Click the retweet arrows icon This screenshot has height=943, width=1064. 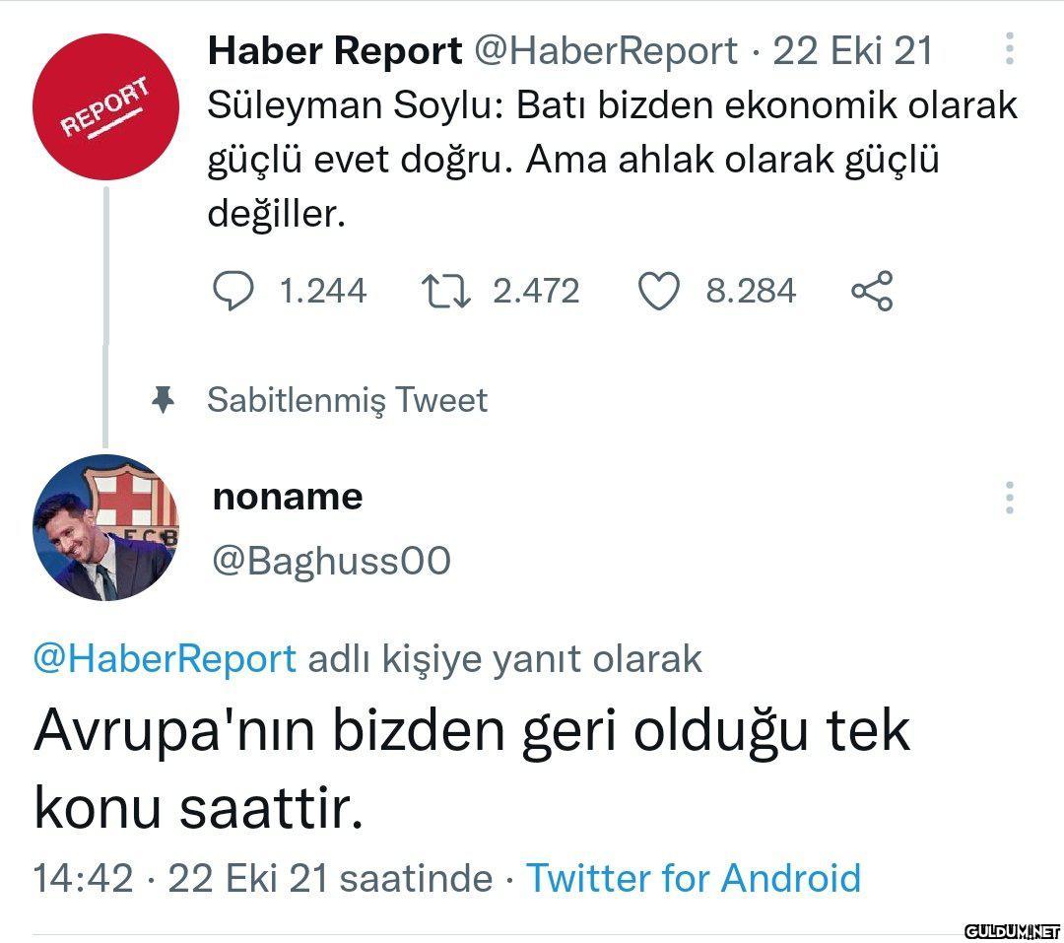(446, 291)
